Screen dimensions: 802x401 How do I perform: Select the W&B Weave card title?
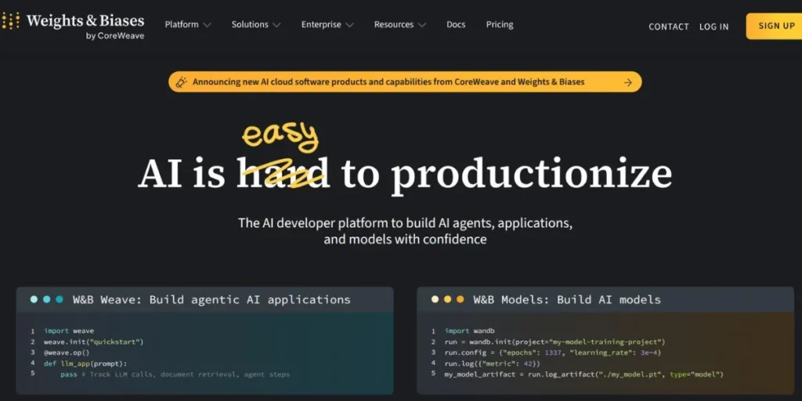tap(211, 299)
